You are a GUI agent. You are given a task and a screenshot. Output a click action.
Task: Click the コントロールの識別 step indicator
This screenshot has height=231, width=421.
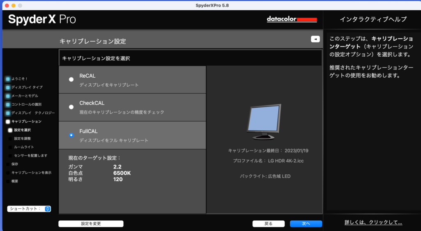pyautogui.click(x=8, y=105)
